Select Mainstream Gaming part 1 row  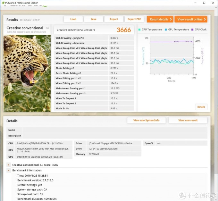[94, 88]
